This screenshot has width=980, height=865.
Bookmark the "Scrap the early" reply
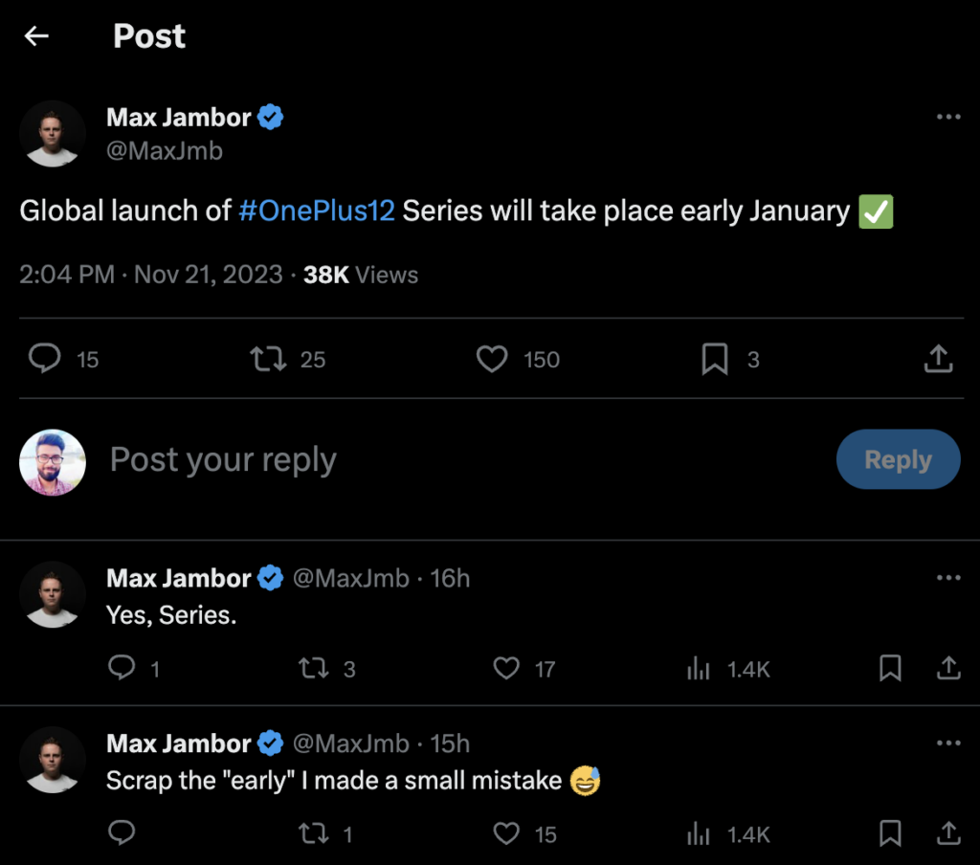click(890, 833)
